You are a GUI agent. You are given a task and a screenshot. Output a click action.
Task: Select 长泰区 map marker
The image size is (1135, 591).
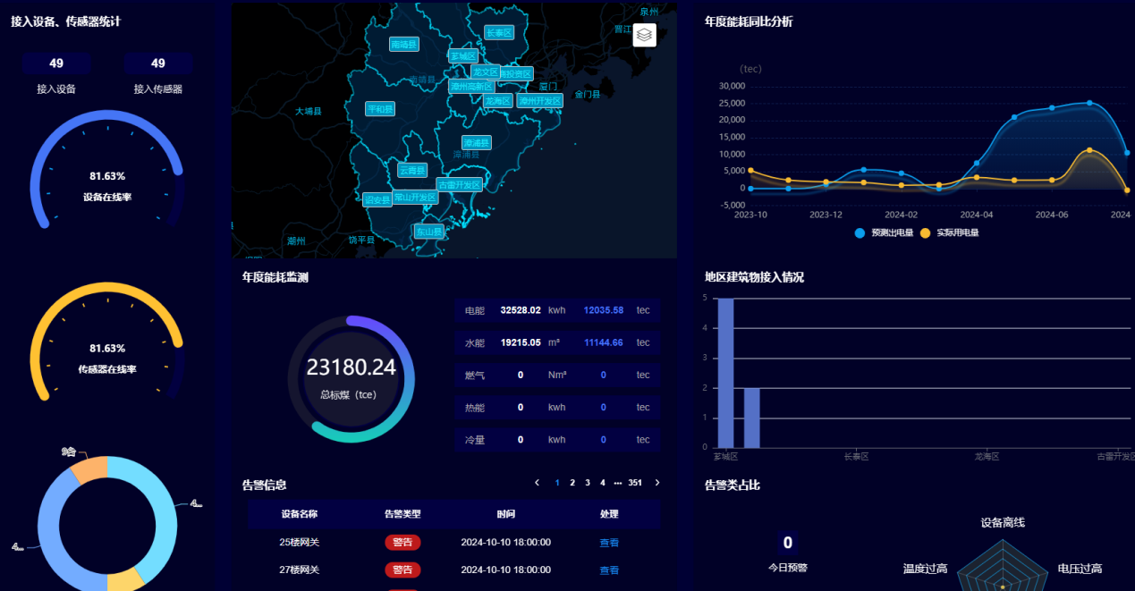(499, 32)
